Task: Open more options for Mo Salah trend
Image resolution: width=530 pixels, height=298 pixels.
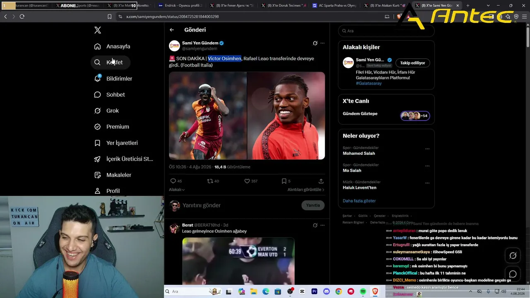Action: (427, 166)
